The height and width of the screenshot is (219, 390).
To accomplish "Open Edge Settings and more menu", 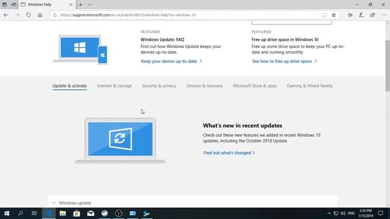I will [384, 15].
